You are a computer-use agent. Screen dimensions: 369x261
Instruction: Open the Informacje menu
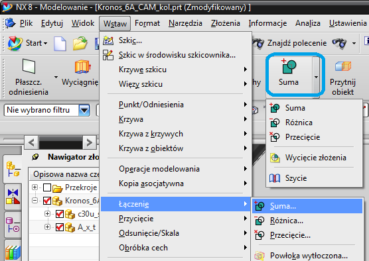(267, 23)
